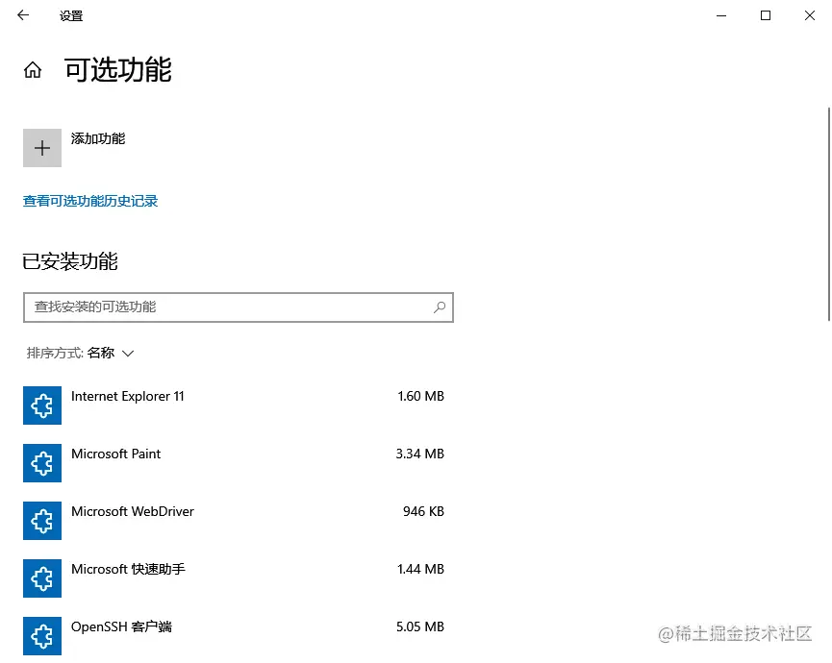Click the plus icon to add feature
The image size is (832, 663).
(42, 148)
